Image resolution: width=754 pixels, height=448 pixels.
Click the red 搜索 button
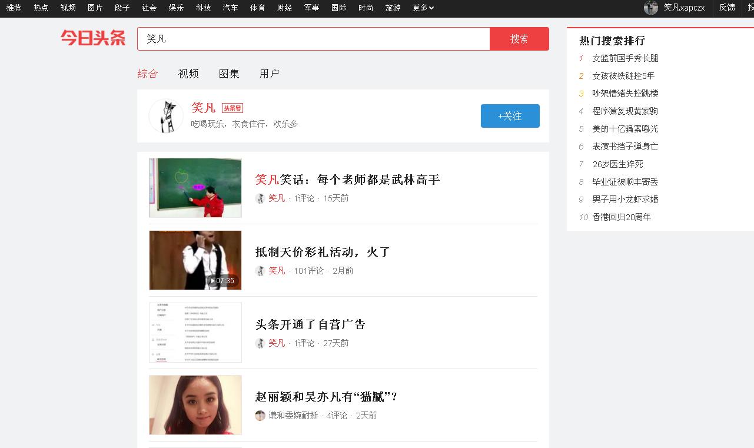(519, 39)
